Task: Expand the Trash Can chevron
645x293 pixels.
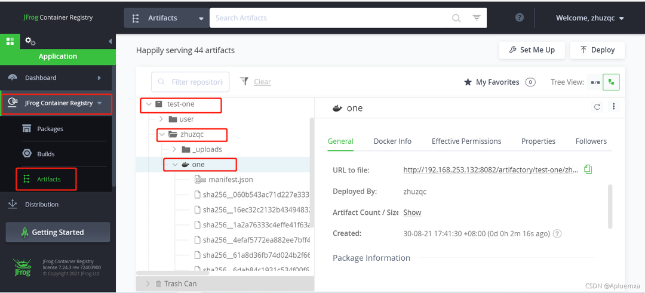Action: [148, 284]
